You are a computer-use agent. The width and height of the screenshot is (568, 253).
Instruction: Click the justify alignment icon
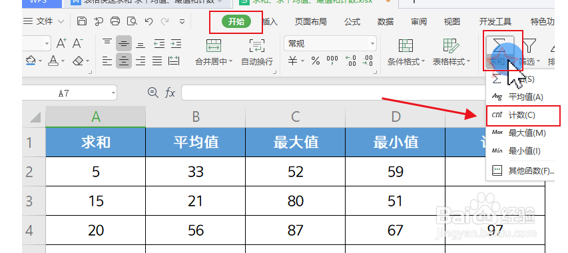[157, 61]
